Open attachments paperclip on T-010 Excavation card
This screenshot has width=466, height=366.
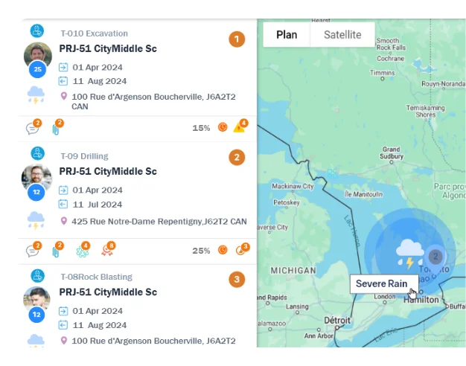pyautogui.click(x=56, y=128)
